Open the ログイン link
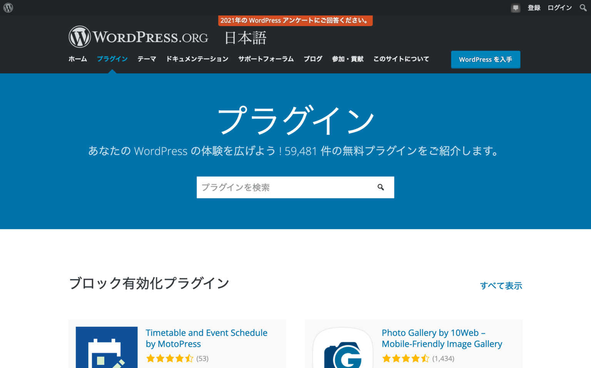 click(559, 7)
